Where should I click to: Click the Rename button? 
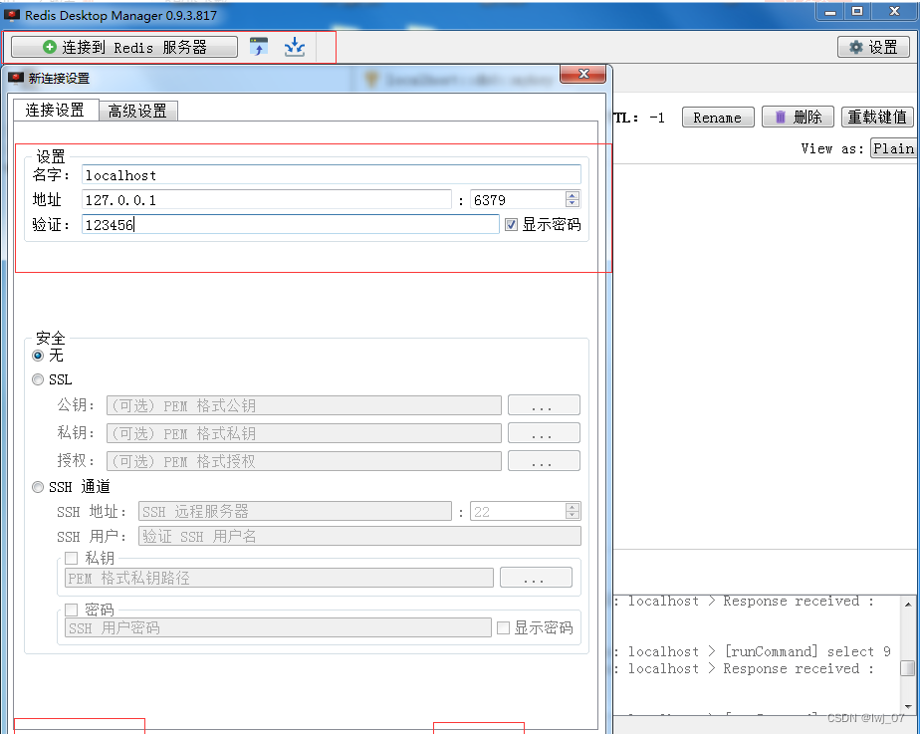coord(718,118)
